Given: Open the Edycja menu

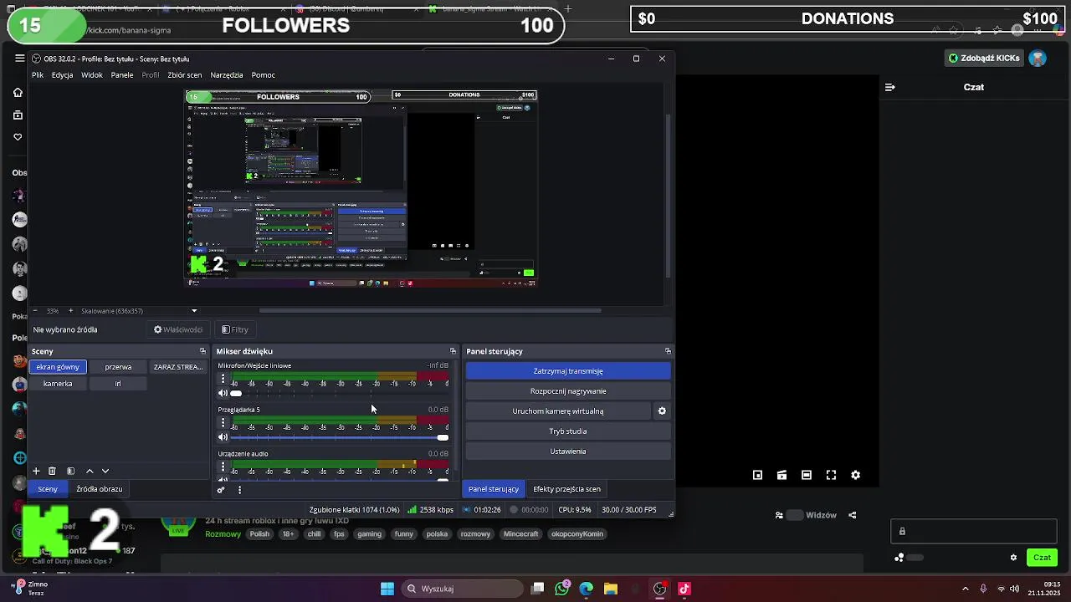Looking at the screenshot, I should [62, 75].
